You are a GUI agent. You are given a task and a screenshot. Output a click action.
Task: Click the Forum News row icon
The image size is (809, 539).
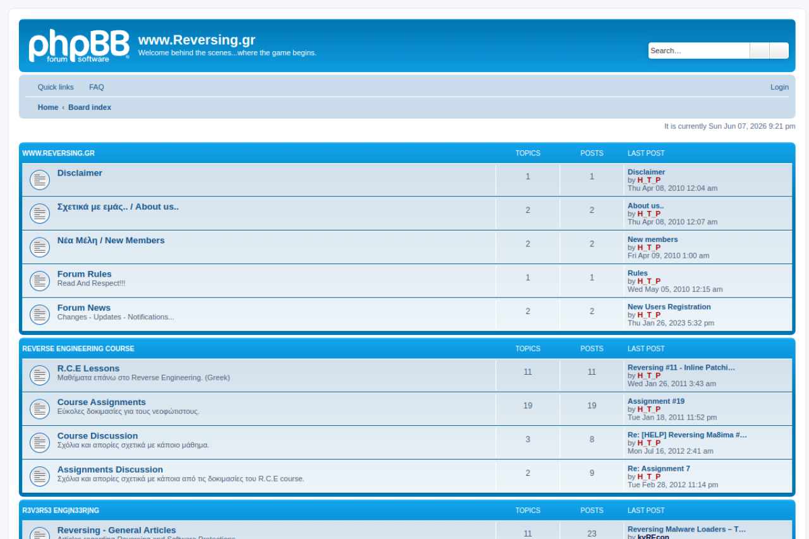pyautogui.click(x=40, y=315)
